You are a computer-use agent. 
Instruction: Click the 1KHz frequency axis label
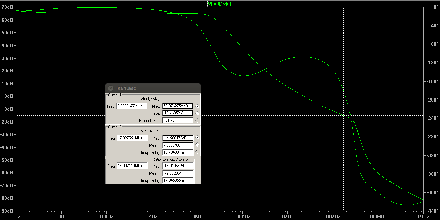[152, 216]
